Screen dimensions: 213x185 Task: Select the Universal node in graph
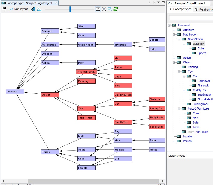15,92
